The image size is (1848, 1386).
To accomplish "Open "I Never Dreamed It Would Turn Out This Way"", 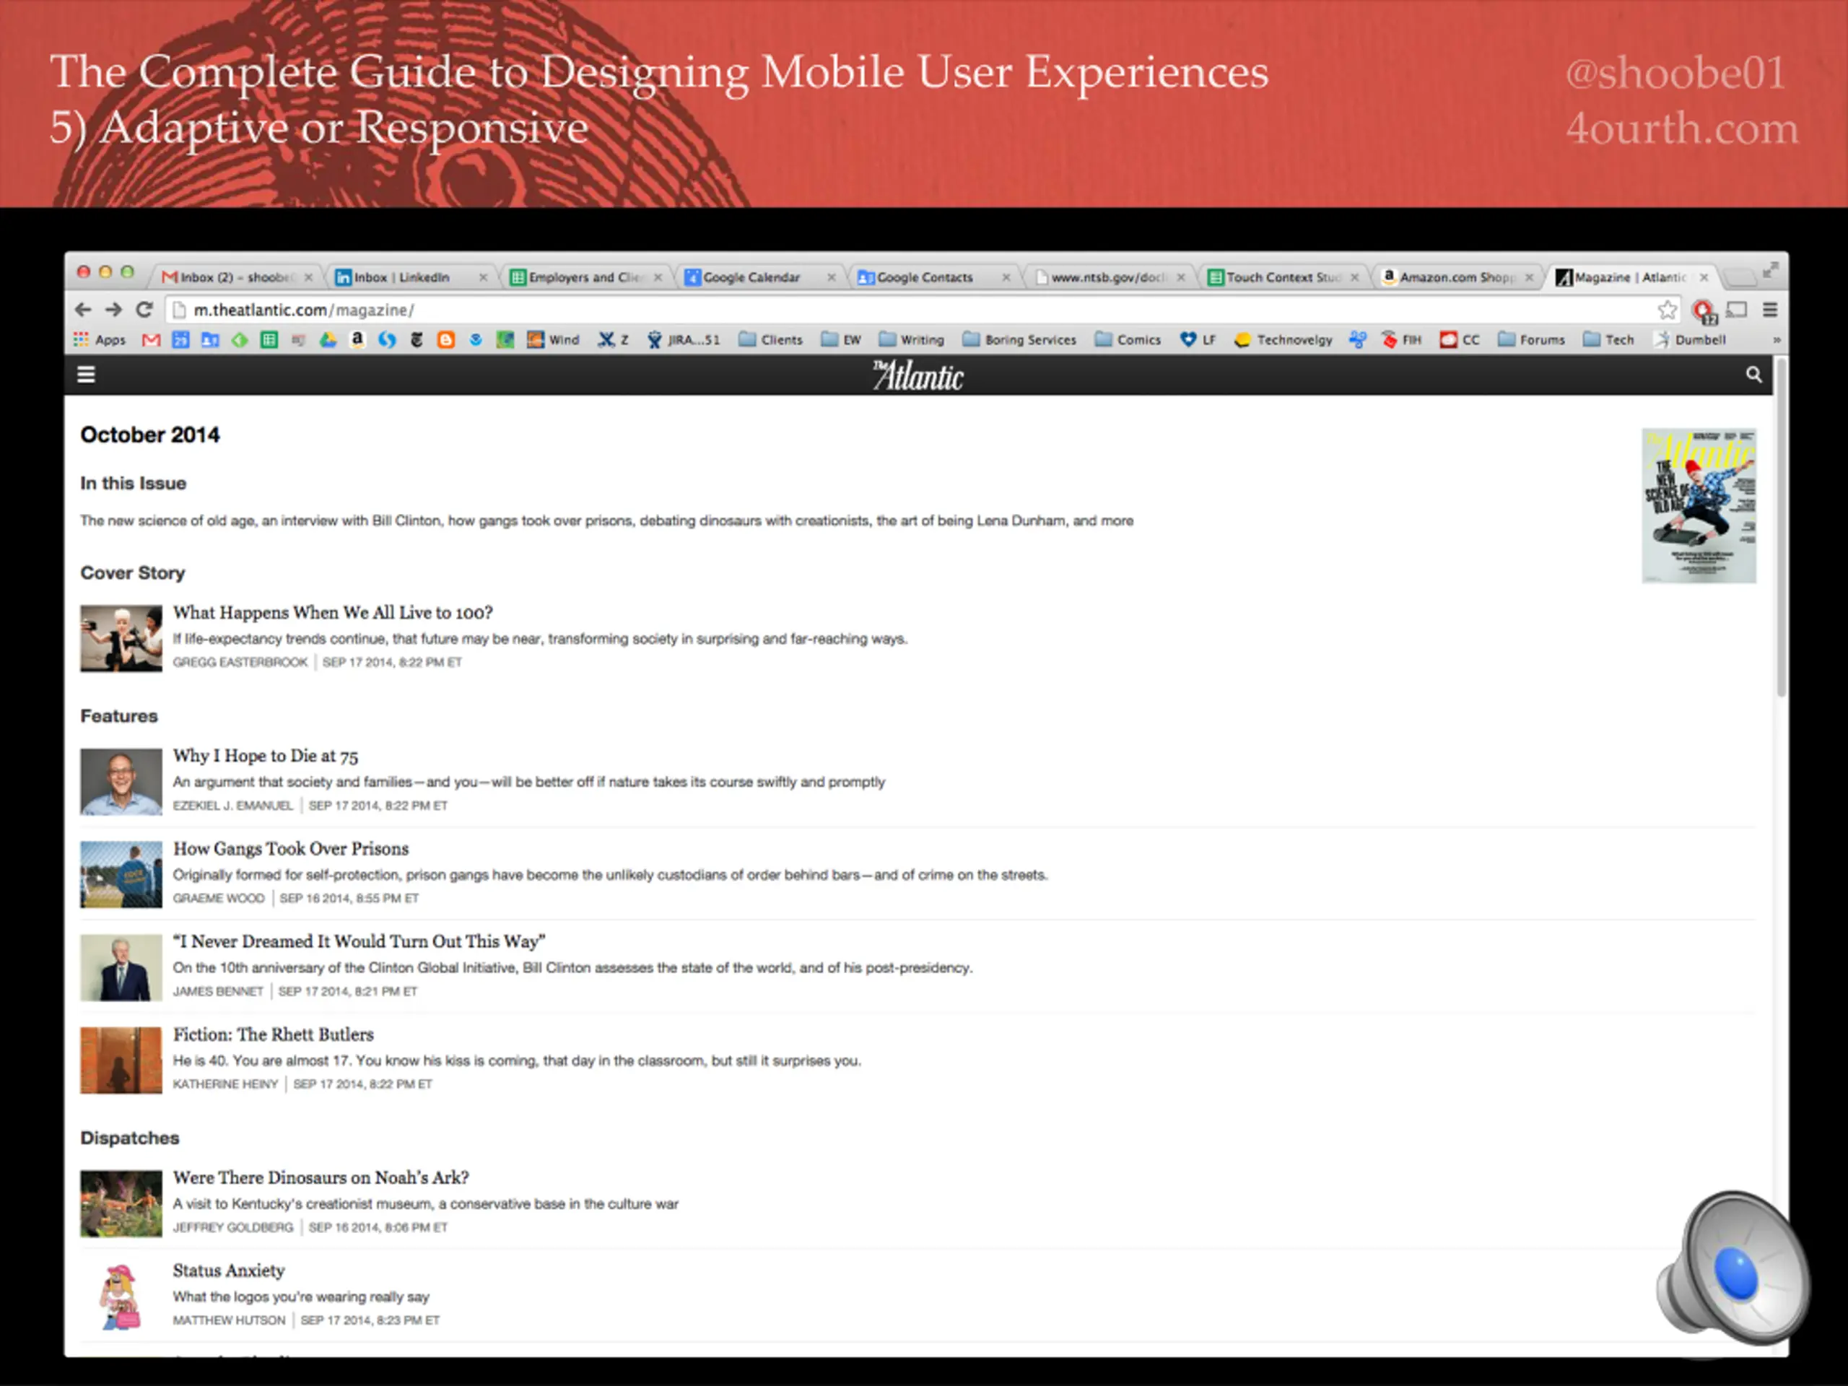I will pyautogui.click(x=359, y=941).
